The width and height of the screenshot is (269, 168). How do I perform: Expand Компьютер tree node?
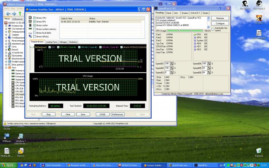[6, 26]
